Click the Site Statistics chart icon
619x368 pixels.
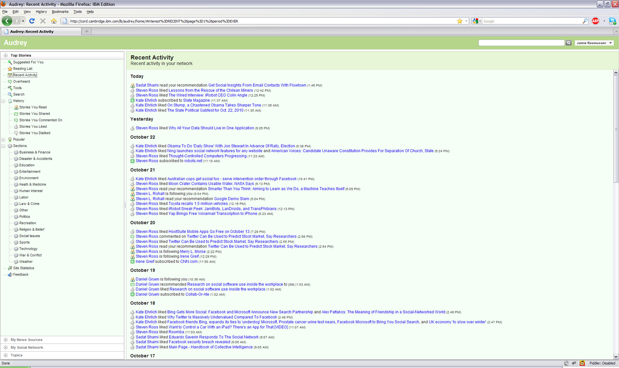[10, 268]
